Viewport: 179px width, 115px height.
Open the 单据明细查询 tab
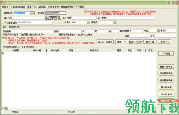[19, 7]
